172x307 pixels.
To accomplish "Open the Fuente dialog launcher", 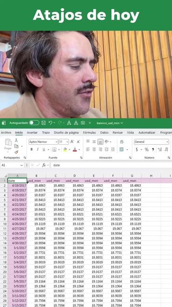I will (x=81, y=157).
